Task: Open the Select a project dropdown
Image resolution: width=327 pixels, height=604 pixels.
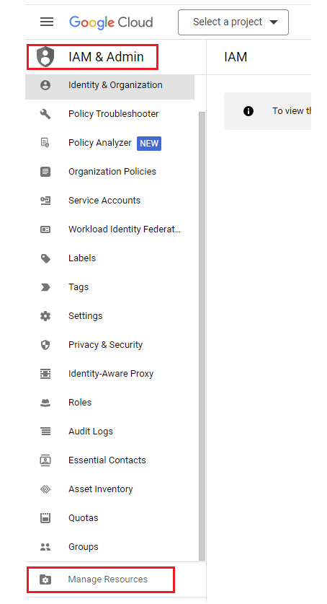Action: [x=233, y=22]
